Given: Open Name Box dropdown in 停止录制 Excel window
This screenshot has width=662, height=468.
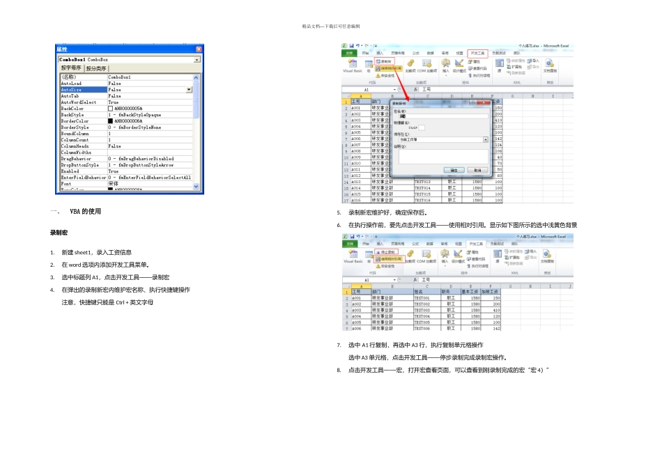Looking at the screenshot, I should pyautogui.click(x=394, y=280).
